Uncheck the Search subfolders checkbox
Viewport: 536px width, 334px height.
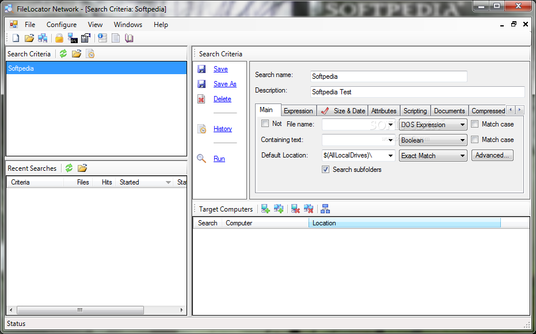(325, 169)
